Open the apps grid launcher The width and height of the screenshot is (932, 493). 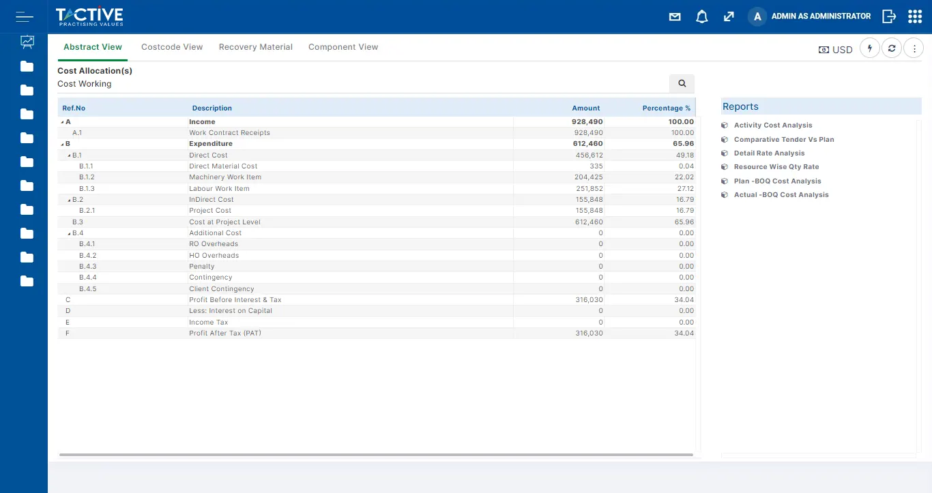[915, 16]
